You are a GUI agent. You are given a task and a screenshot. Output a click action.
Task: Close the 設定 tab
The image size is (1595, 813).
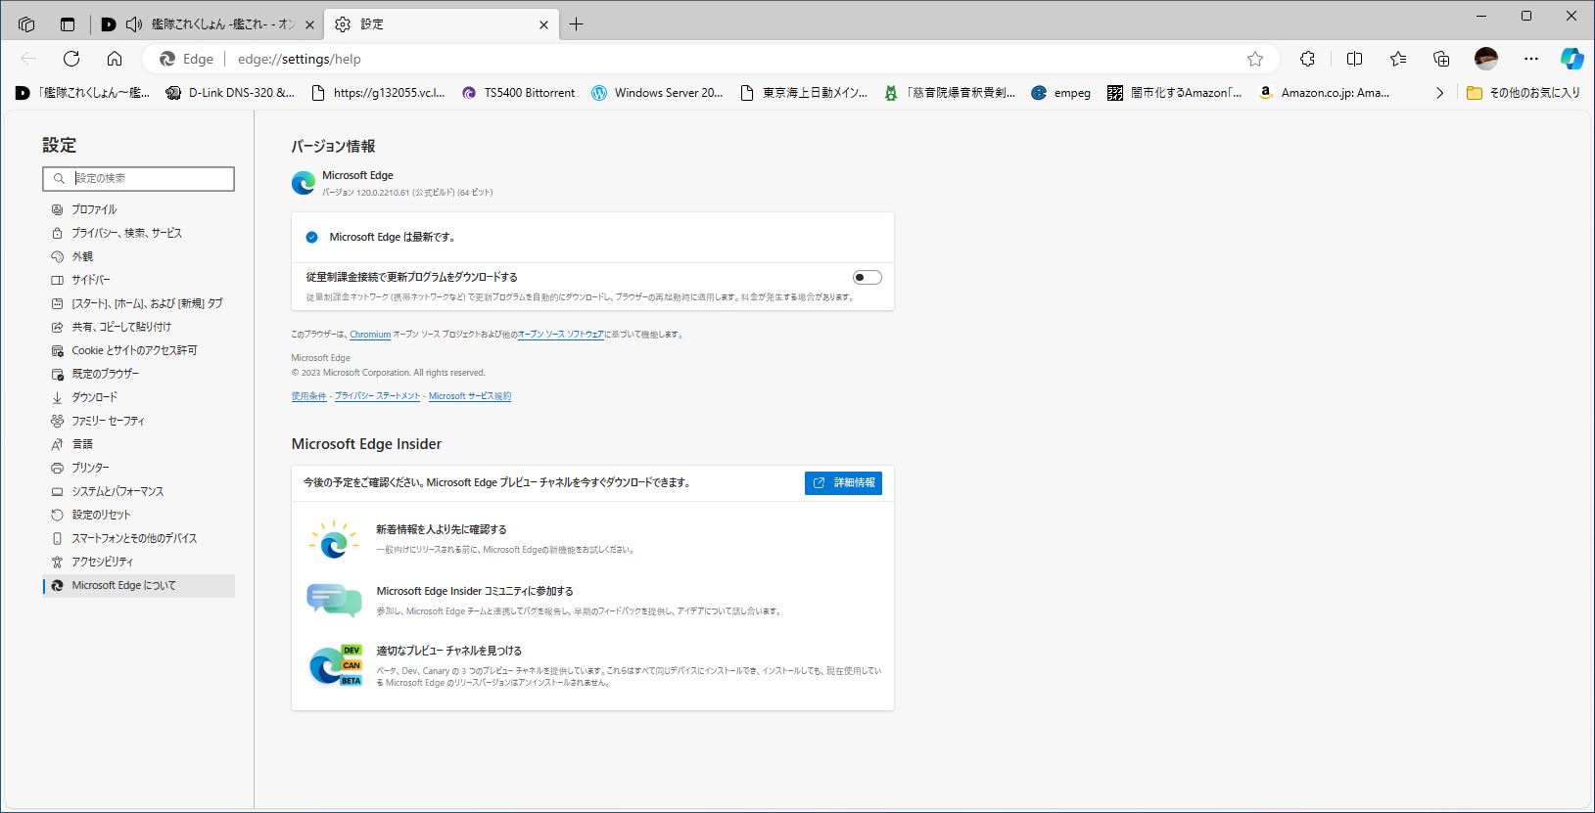[543, 24]
